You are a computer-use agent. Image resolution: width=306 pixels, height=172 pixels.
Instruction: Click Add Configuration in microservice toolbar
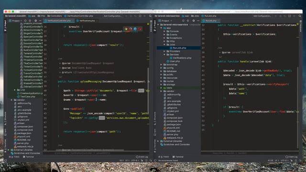tap(262, 16)
